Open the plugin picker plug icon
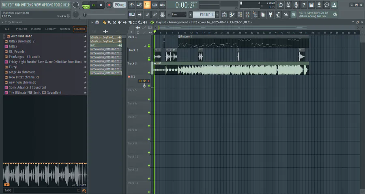The height and width of the screenshot is (194, 365). (271, 15)
